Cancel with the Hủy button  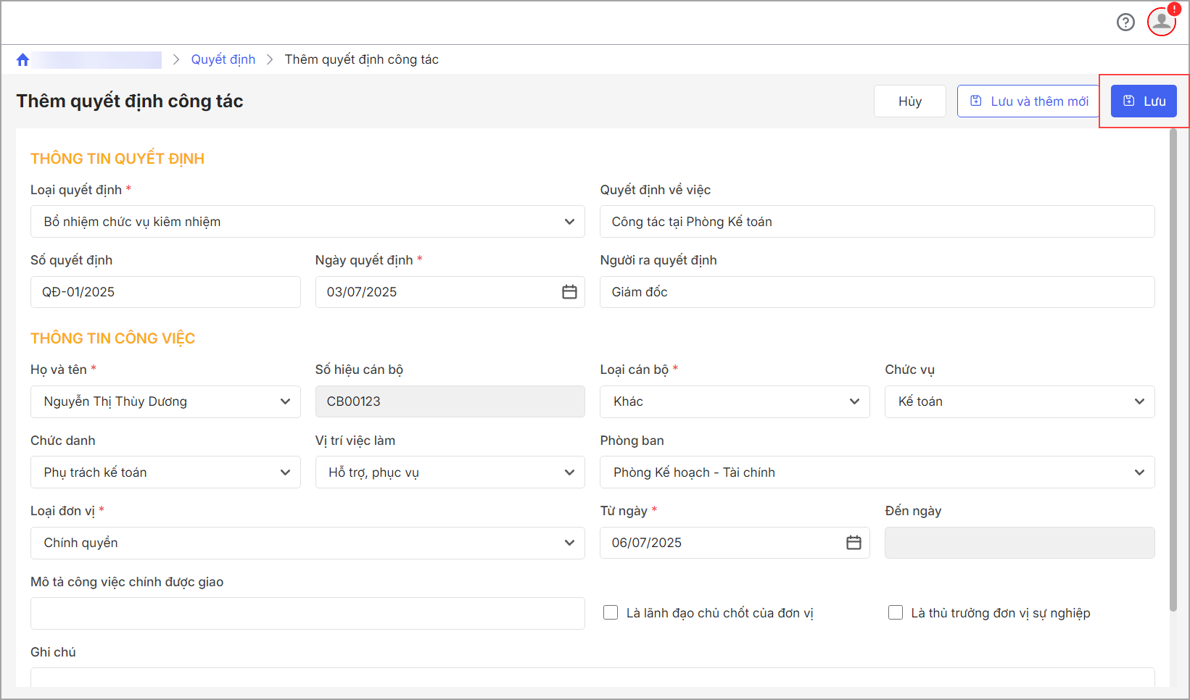(x=909, y=101)
